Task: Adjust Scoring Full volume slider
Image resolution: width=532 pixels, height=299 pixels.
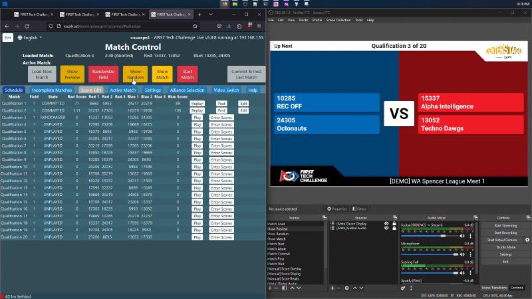Action: pos(430,272)
